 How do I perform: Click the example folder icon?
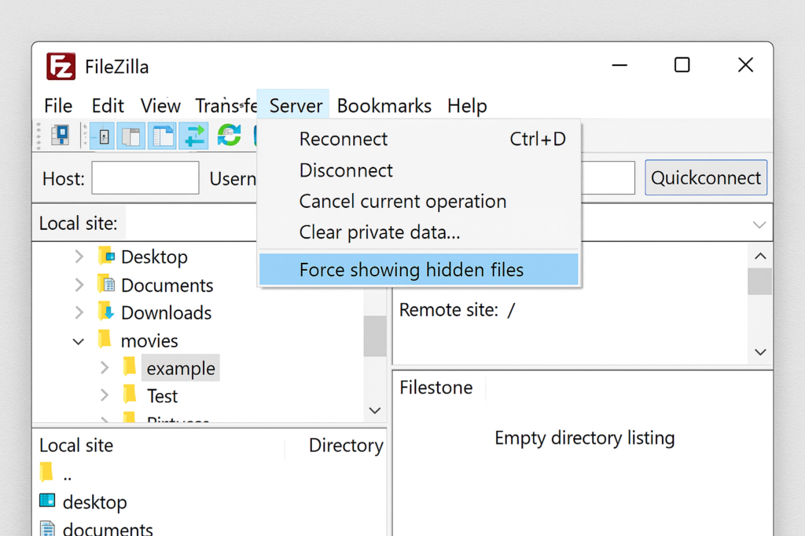pyautogui.click(x=130, y=366)
